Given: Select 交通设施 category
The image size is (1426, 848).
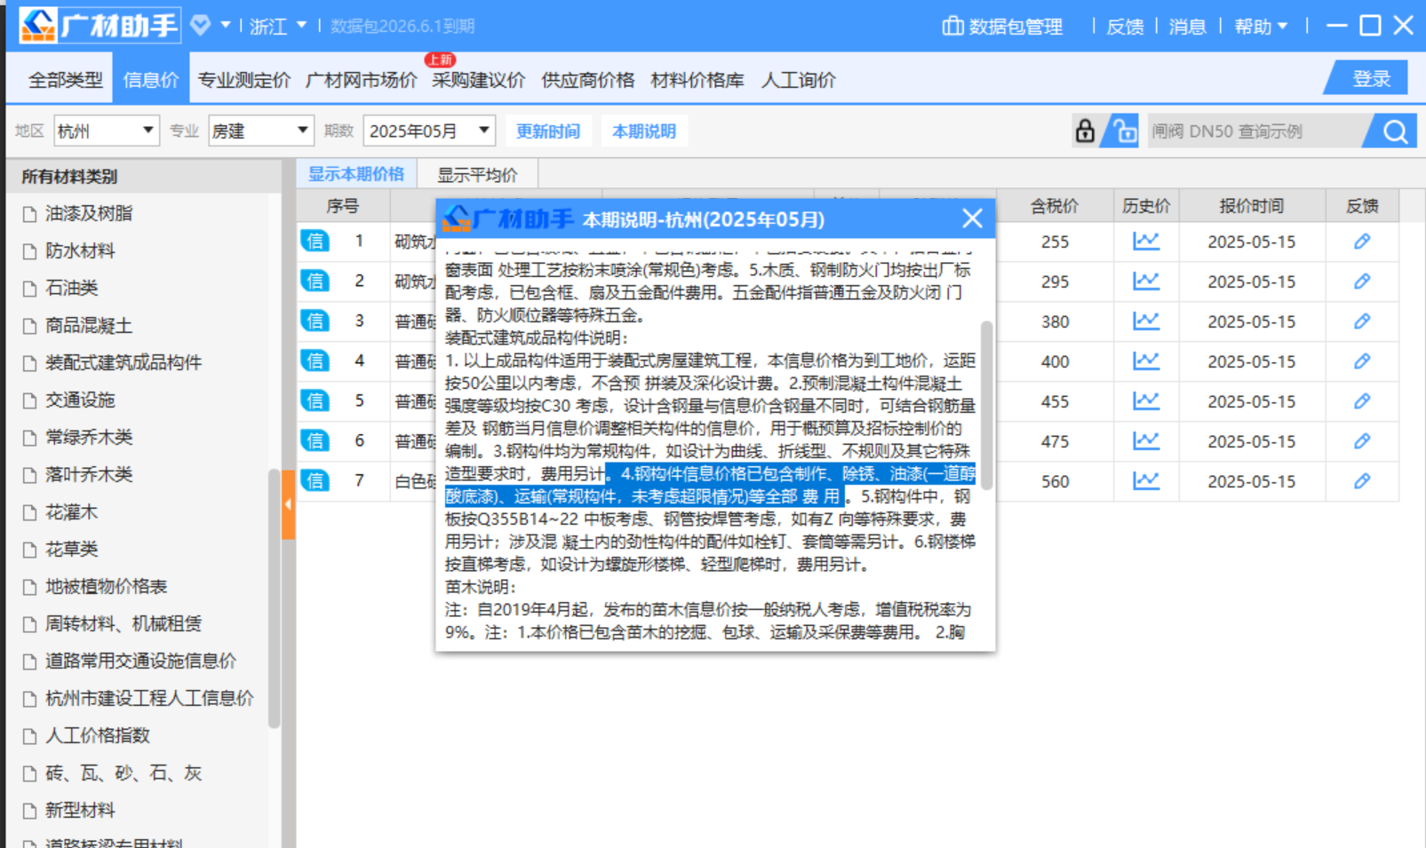Looking at the screenshot, I should (x=80, y=400).
